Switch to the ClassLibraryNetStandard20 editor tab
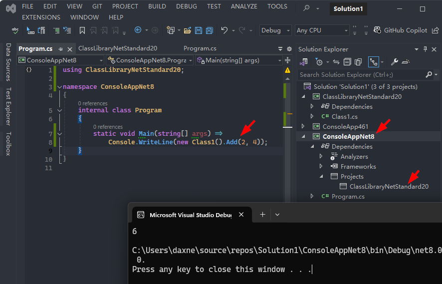The width and height of the screenshot is (442, 284). (118, 49)
